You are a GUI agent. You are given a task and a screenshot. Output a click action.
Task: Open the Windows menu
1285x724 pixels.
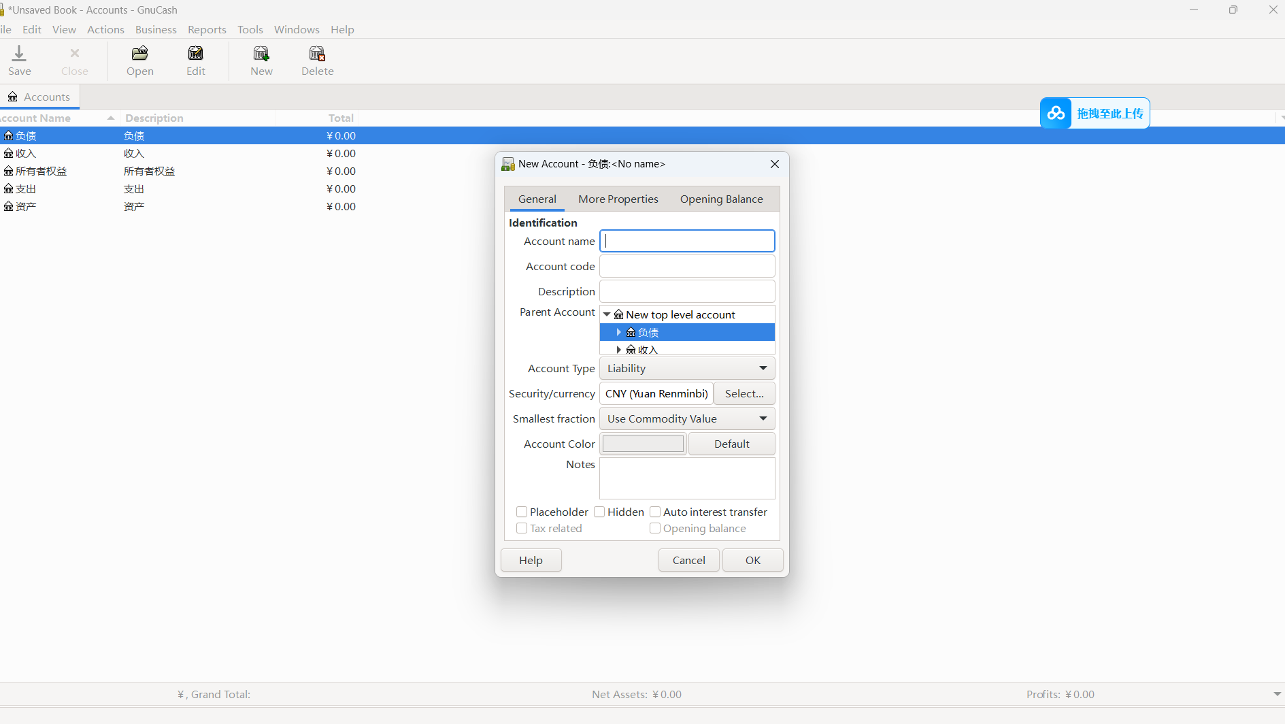coord(297,29)
